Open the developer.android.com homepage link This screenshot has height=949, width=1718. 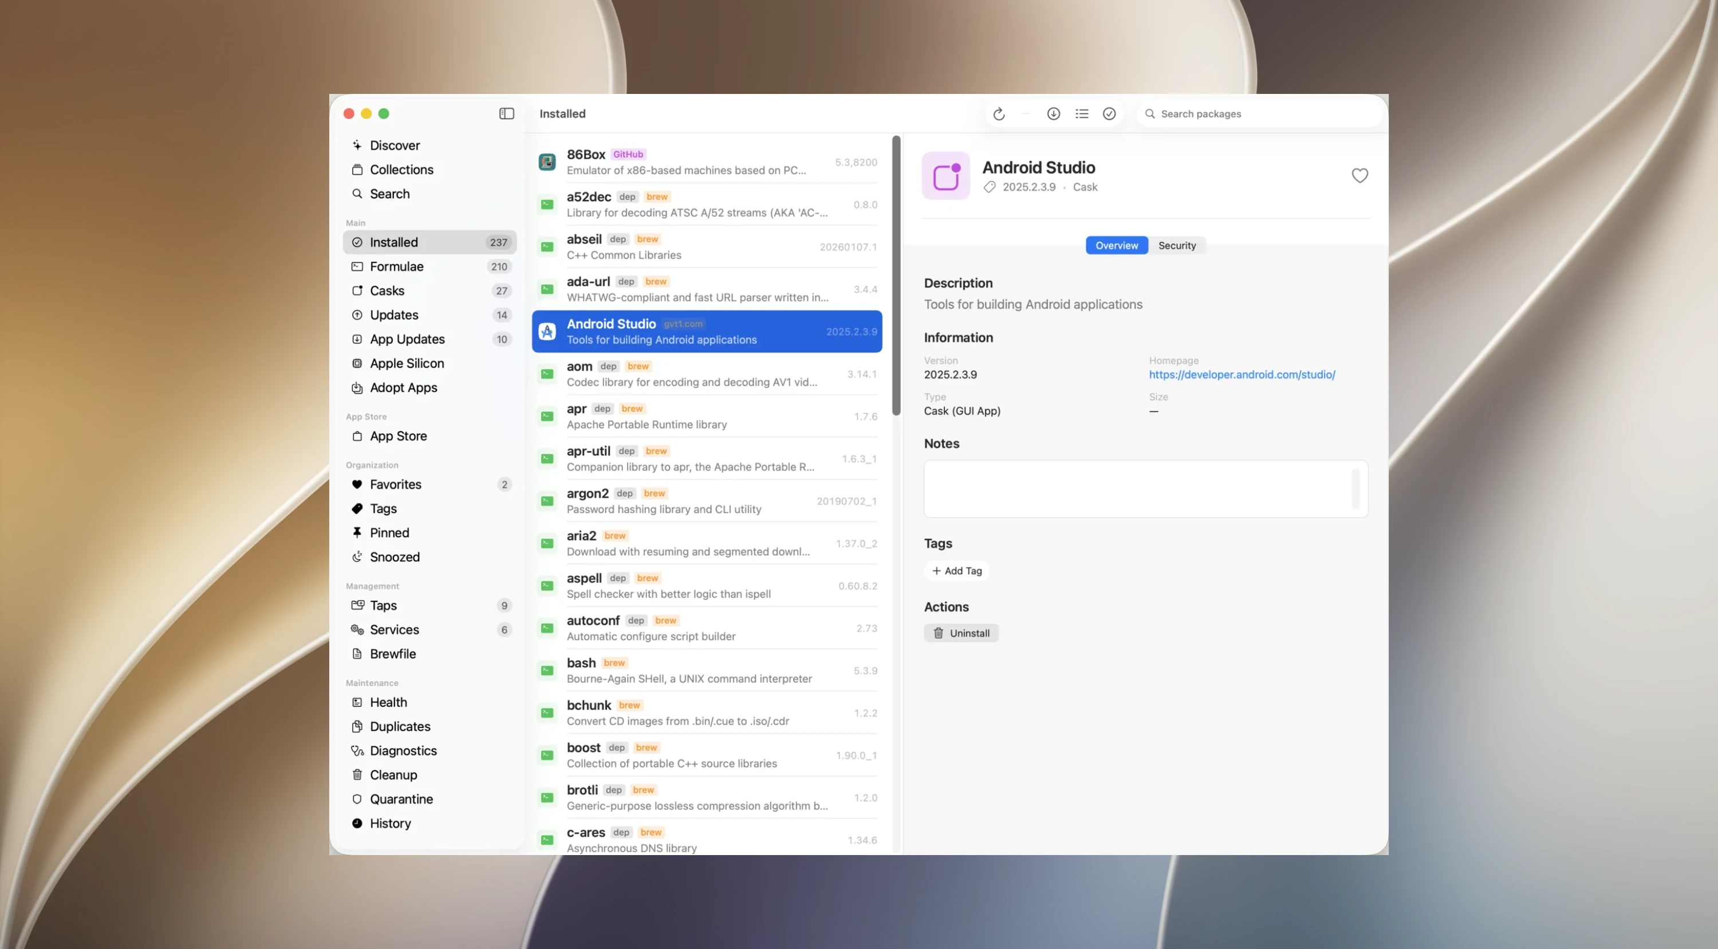1241,375
